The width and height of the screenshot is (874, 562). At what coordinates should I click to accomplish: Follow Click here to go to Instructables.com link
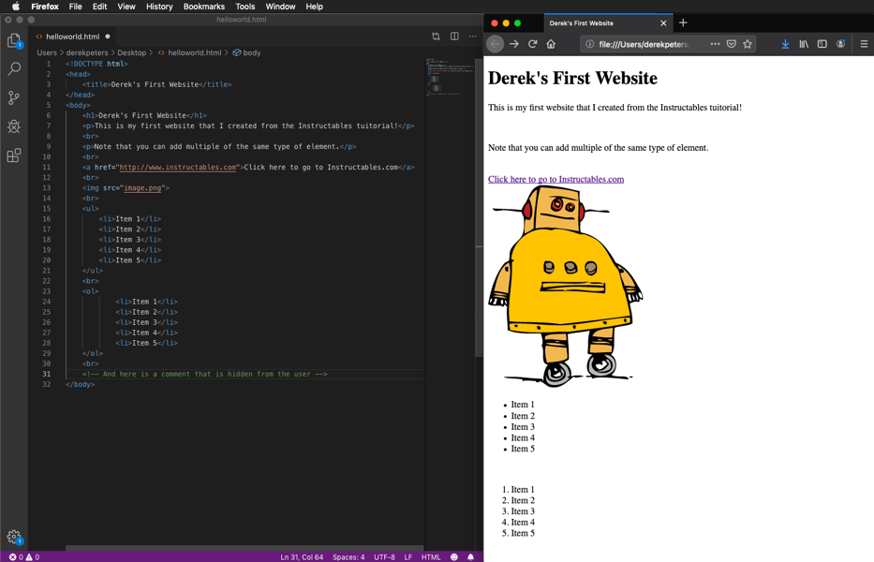pyautogui.click(x=556, y=179)
